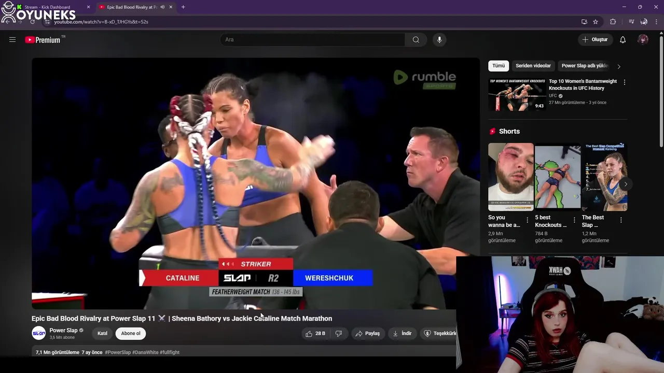The image size is (664, 373).
Task: Open '5 best Knockouts' short thumbnail
Action: tap(558, 177)
